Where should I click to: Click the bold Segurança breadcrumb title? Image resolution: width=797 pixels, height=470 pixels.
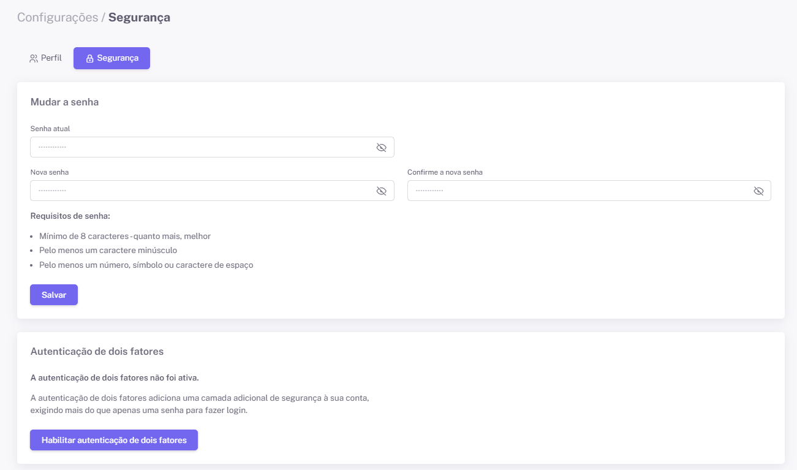click(x=139, y=17)
